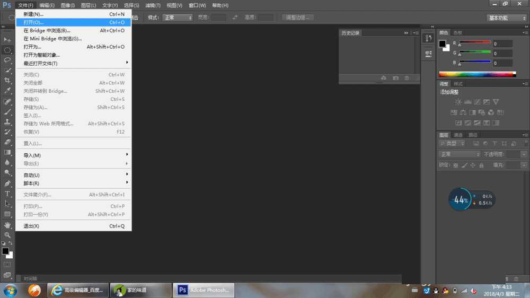Select the Pen tool

tap(7, 183)
